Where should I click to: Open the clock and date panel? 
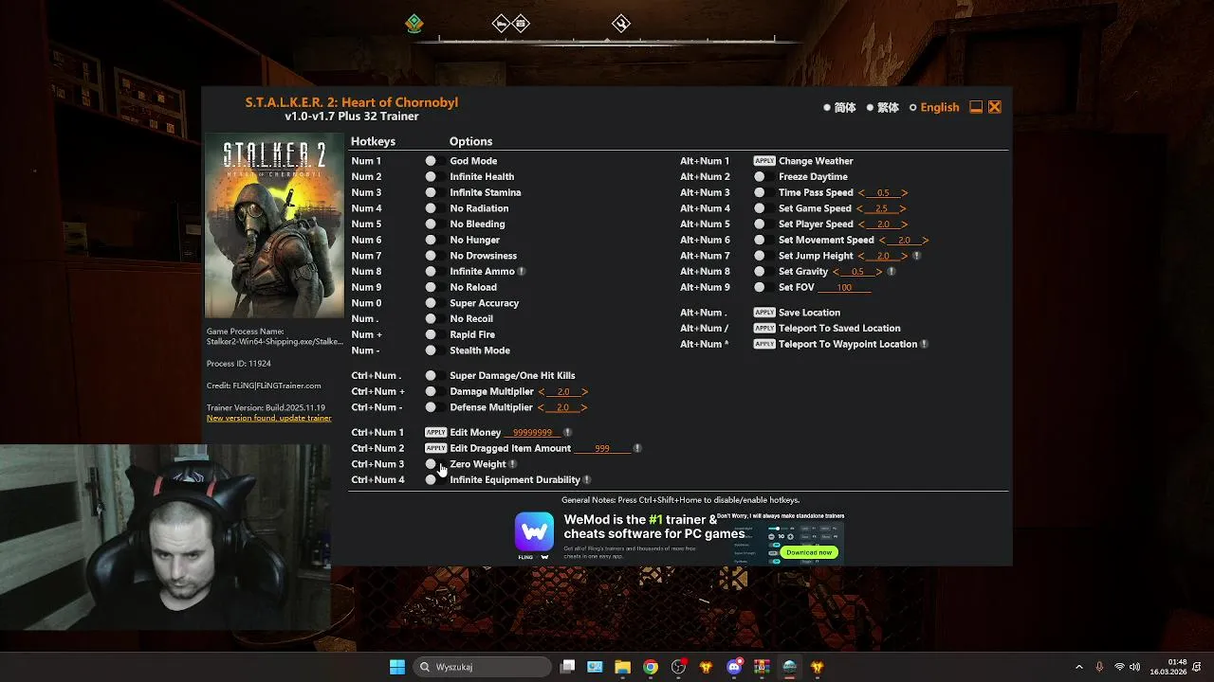click(1168, 667)
